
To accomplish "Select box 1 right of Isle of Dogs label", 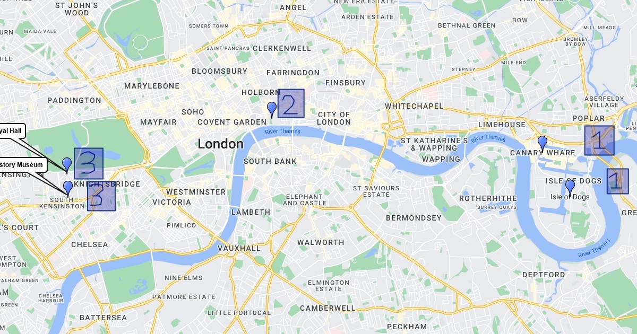I will (618, 181).
